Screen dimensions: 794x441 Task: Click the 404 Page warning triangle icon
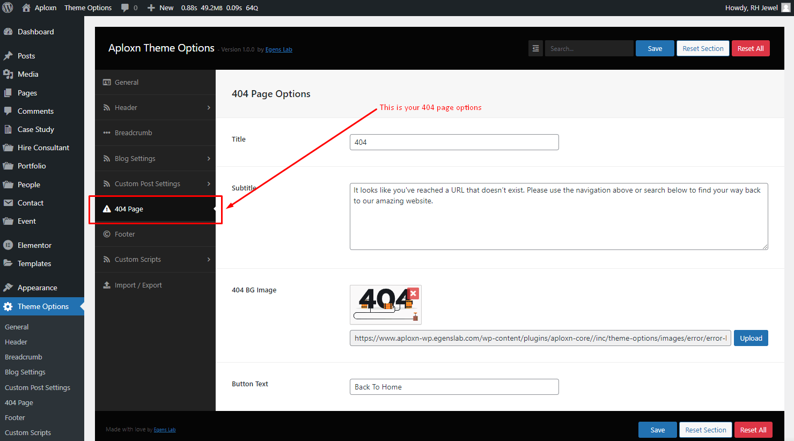(x=107, y=209)
